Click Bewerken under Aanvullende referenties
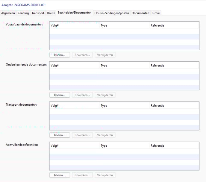206x182 pixels. [82, 175]
